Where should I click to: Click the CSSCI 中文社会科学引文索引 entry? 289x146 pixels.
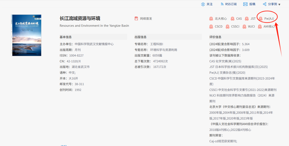pos(243,90)
